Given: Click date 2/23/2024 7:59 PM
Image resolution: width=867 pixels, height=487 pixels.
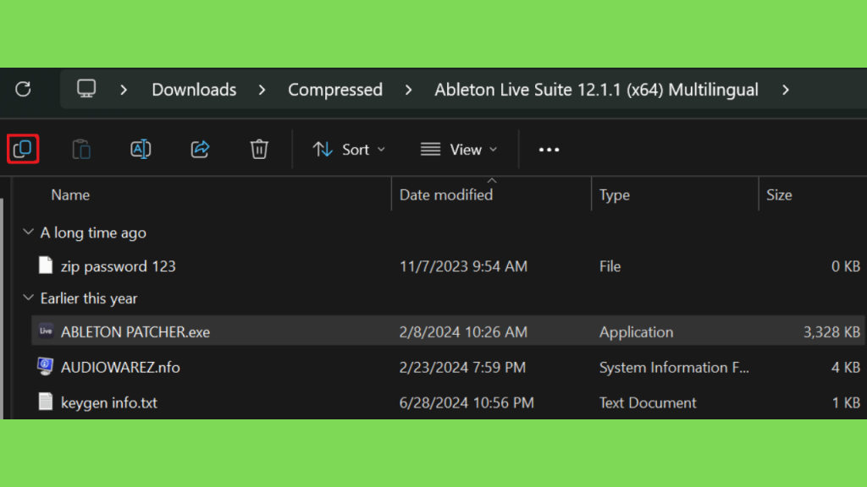Looking at the screenshot, I should click(462, 367).
